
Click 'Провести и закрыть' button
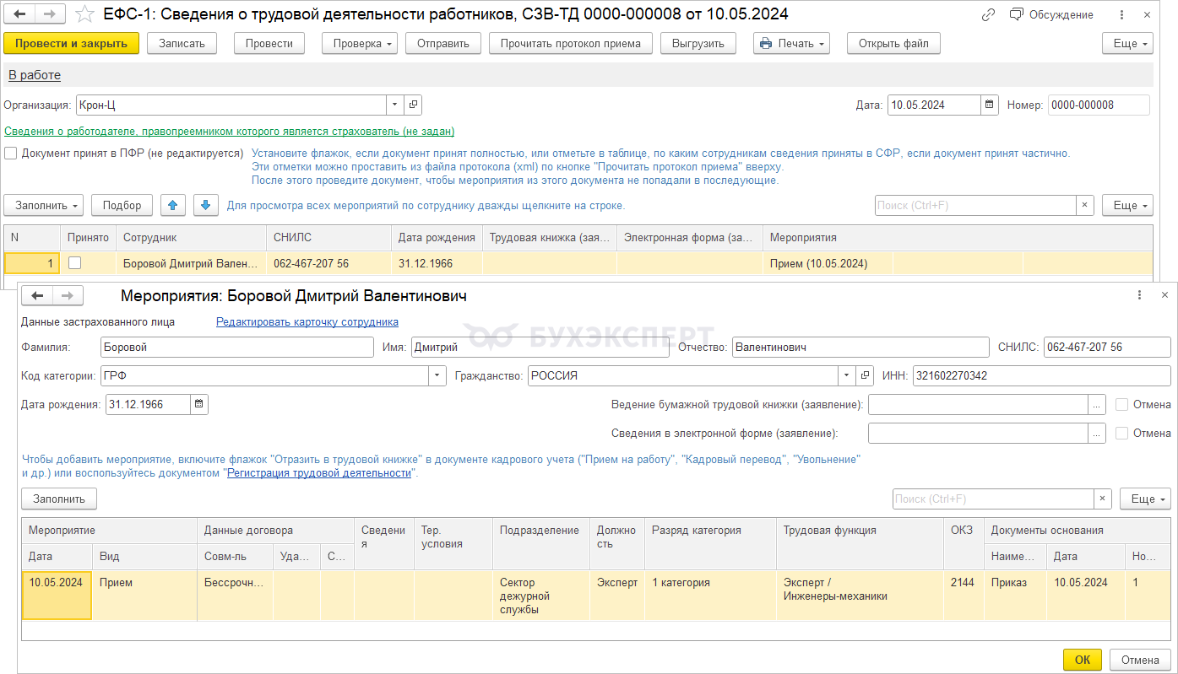(71, 44)
